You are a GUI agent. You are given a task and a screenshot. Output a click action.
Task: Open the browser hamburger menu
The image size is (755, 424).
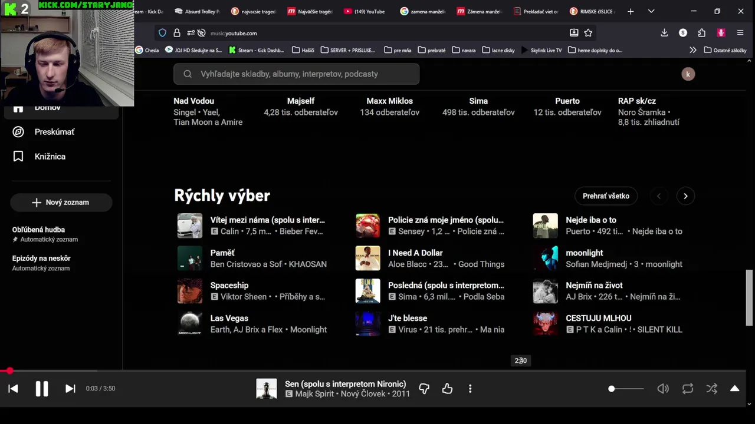coord(740,33)
